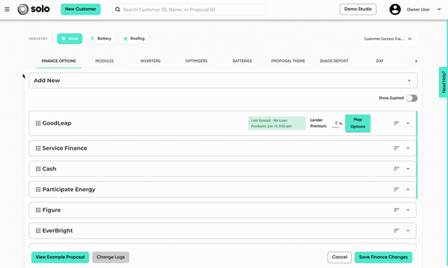This screenshot has width=448, height=268.
Task: Click the Cash lender name
Action: [49, 169]
